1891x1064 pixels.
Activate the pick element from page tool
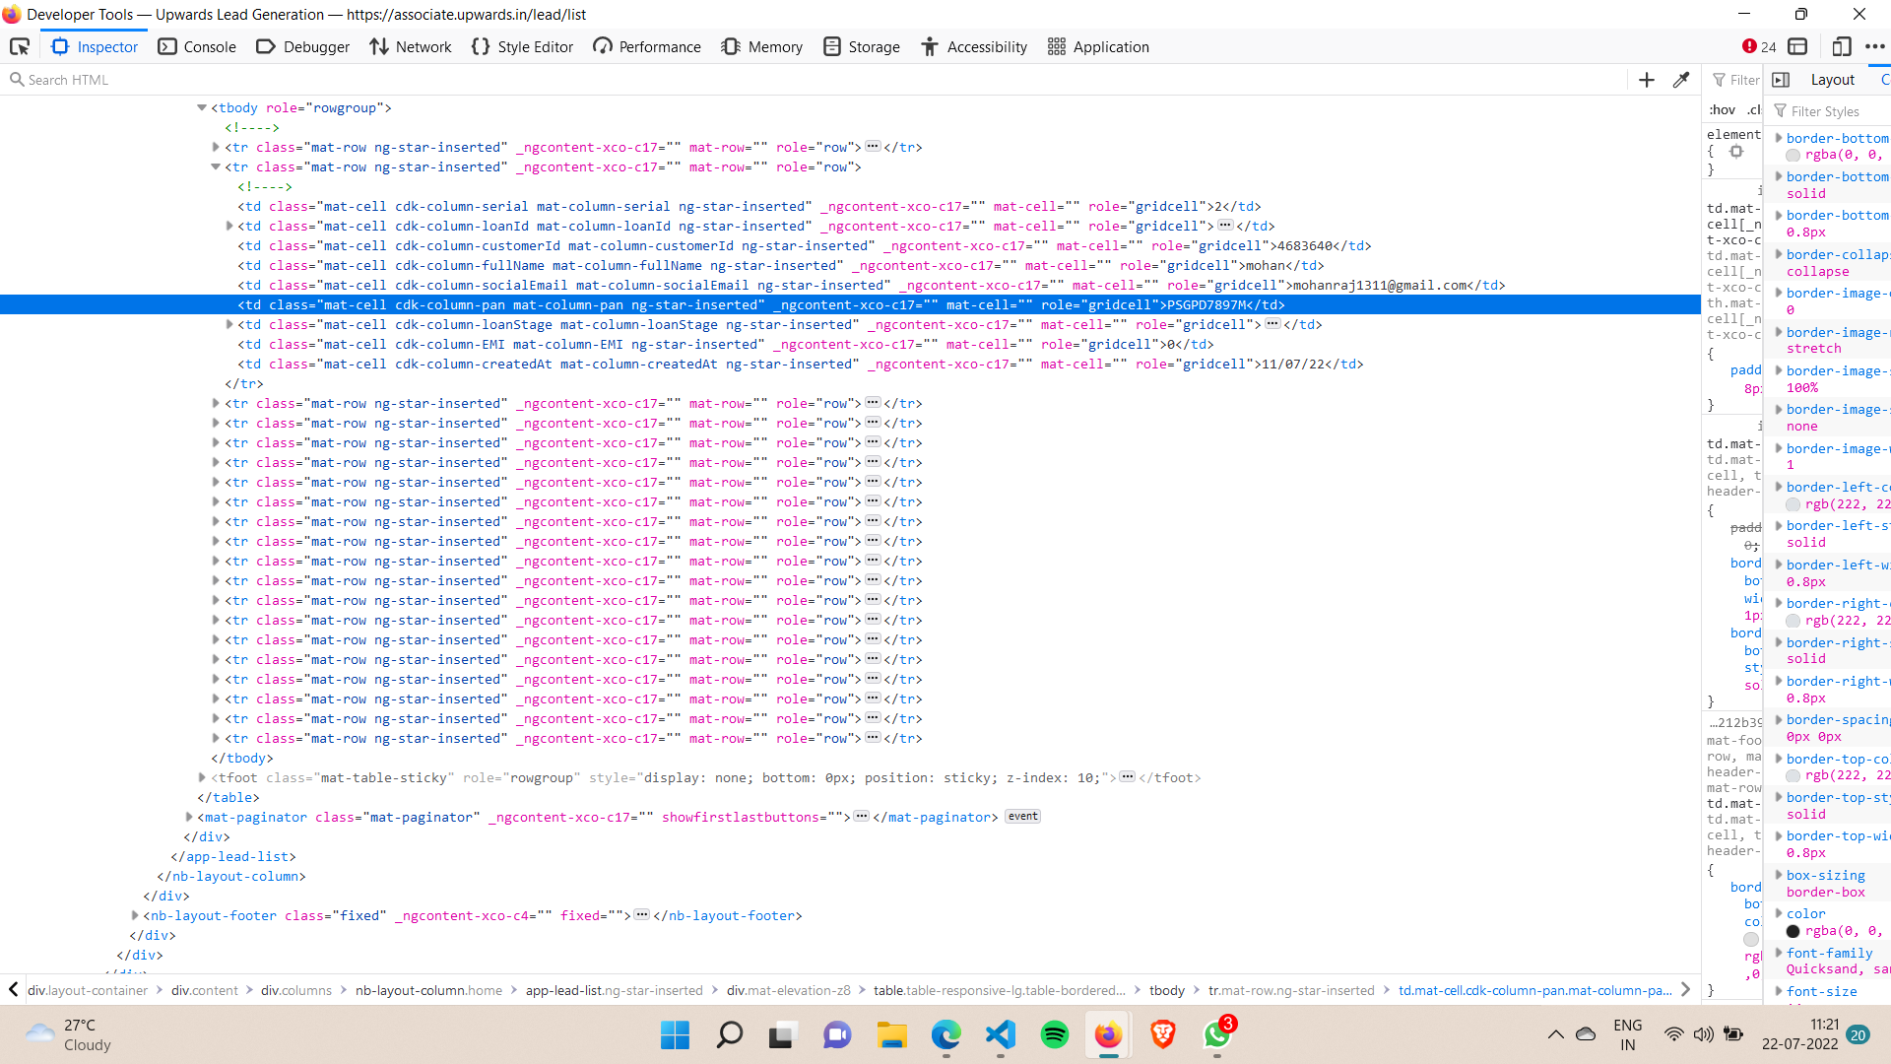point(20,46)
